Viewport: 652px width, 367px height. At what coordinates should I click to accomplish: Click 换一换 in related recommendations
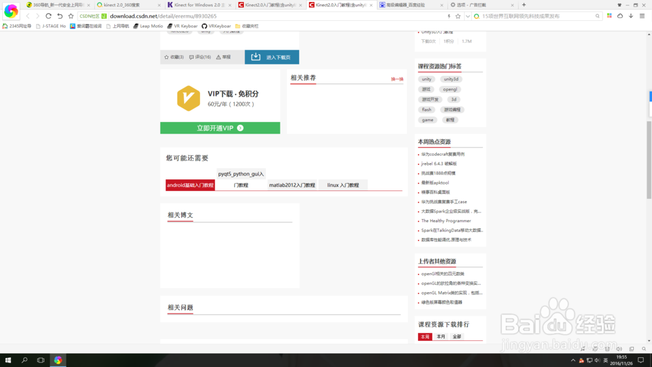(396, 79)
